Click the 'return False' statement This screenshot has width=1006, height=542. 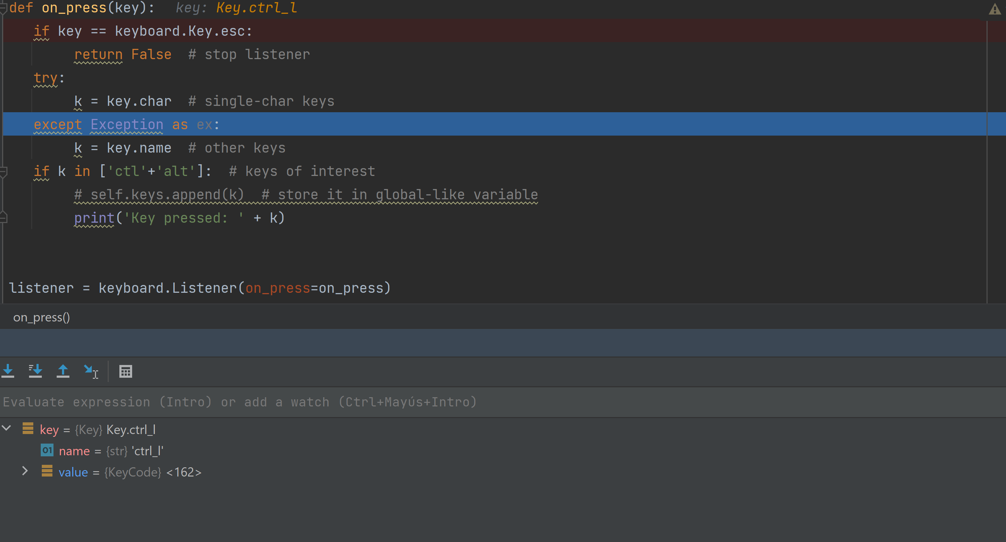tap(123, 54)
